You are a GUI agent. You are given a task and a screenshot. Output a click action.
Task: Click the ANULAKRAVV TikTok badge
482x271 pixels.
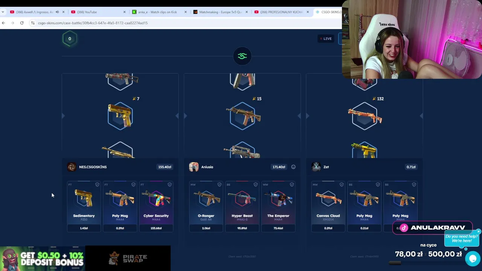(432, 228)
